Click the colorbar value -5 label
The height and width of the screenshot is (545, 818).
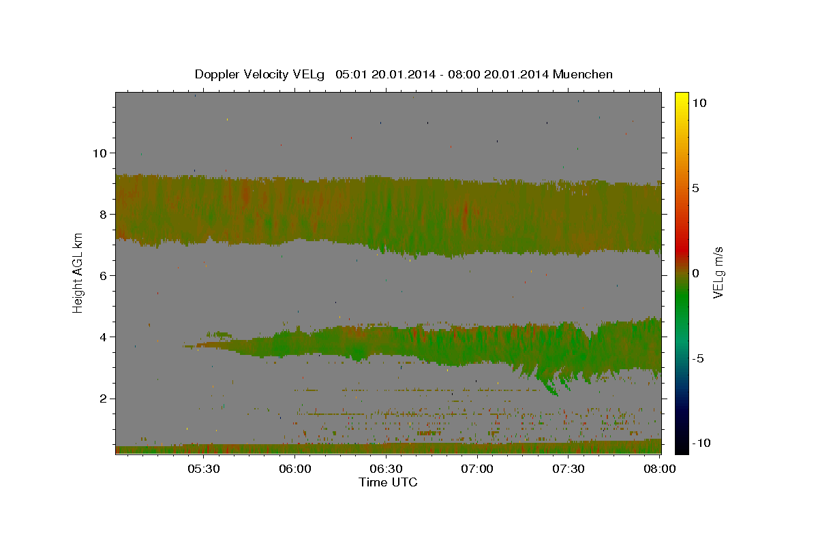pos(698,358)
